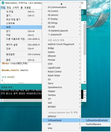Viewport: 111px width, 132px height.
Task: Open TFT library examples
Action: (x=62, y=99)
